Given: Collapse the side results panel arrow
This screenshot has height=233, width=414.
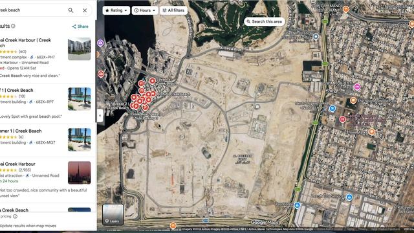Looking at the screenshot, I should click(100, 115).
